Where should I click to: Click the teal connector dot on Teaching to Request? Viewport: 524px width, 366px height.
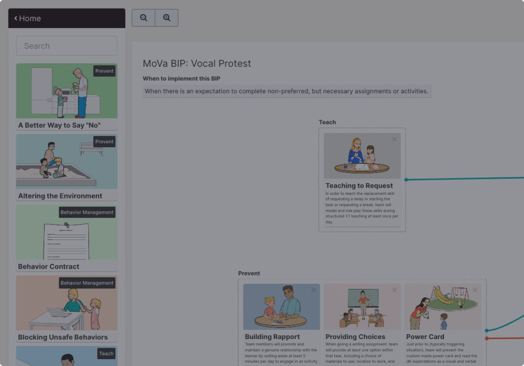(406, 179)
